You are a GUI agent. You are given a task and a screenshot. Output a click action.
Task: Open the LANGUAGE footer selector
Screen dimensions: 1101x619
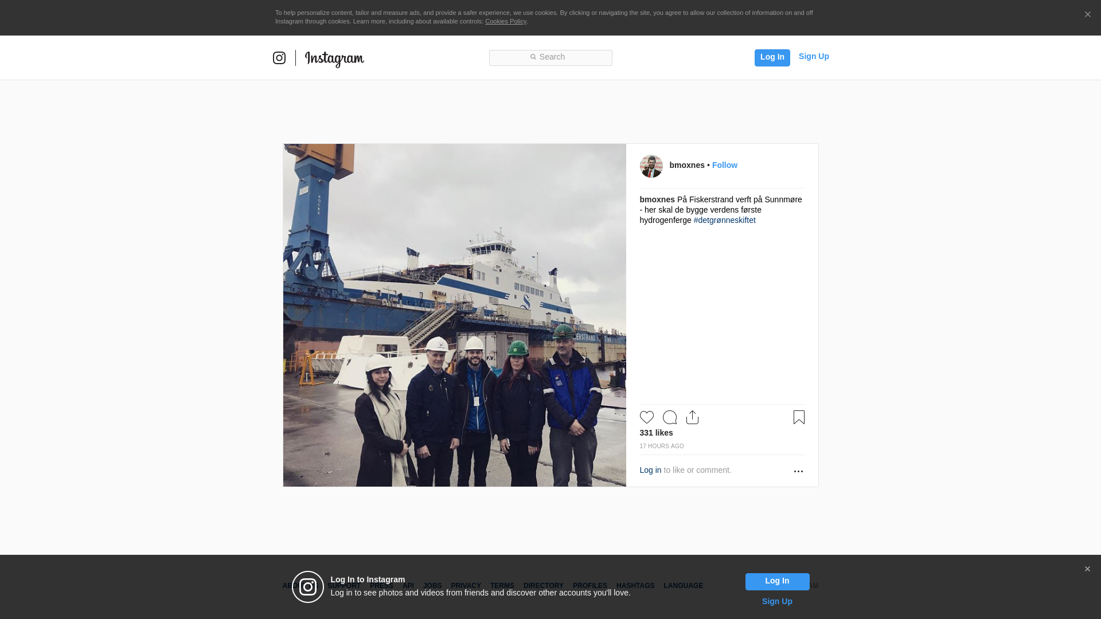(684, 586)
